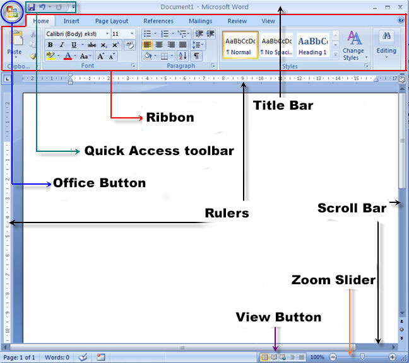Toggle strikethrough formatting
This screenshot has height=363, width=409.
coord(92,45)
